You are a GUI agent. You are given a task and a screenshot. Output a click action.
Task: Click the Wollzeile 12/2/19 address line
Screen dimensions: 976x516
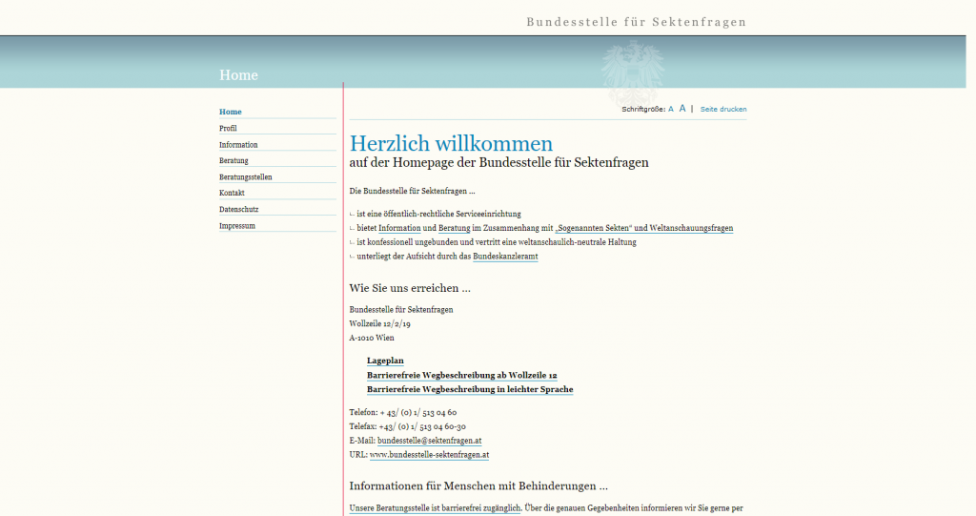tap(379, 324)
